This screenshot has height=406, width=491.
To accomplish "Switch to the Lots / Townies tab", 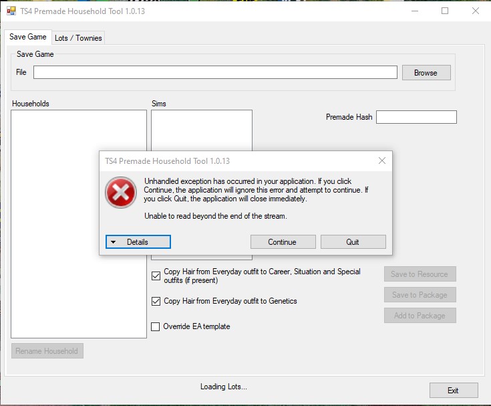I will pos(78,38).
